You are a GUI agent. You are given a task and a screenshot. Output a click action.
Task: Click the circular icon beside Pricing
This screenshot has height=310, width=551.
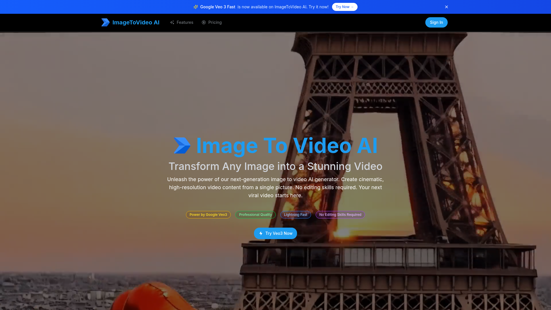pos(204,22)
